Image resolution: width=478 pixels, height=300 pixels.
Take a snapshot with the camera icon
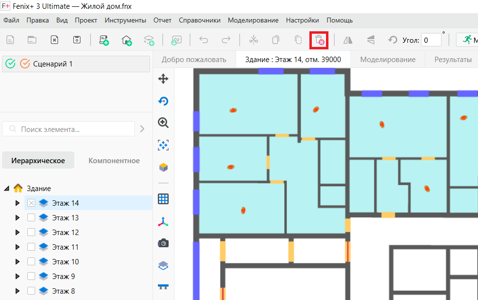pyautogui.click(x=163, y=243)
